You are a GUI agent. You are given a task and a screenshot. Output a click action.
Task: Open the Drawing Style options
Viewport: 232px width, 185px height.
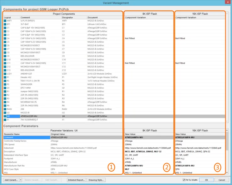[96, 180]
